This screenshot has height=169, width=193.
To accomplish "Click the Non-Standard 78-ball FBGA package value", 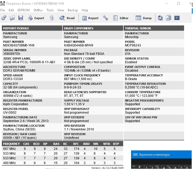I will pyautogui.click(x=84, y=54).
